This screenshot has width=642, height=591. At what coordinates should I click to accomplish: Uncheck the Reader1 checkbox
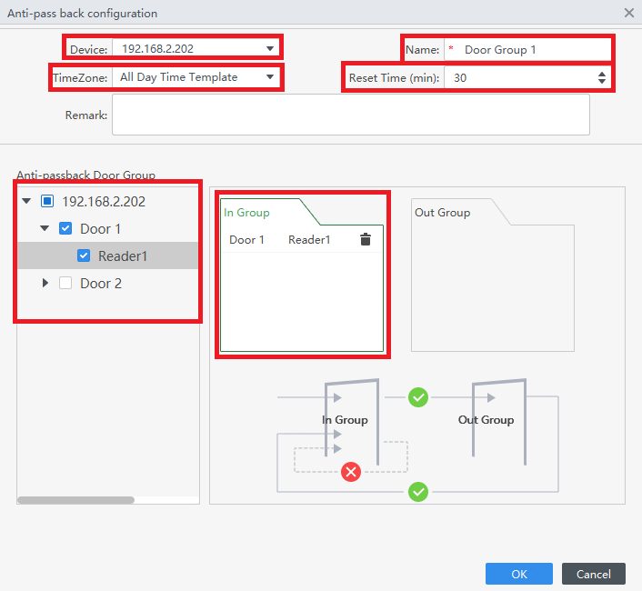(x=84, y=256)
